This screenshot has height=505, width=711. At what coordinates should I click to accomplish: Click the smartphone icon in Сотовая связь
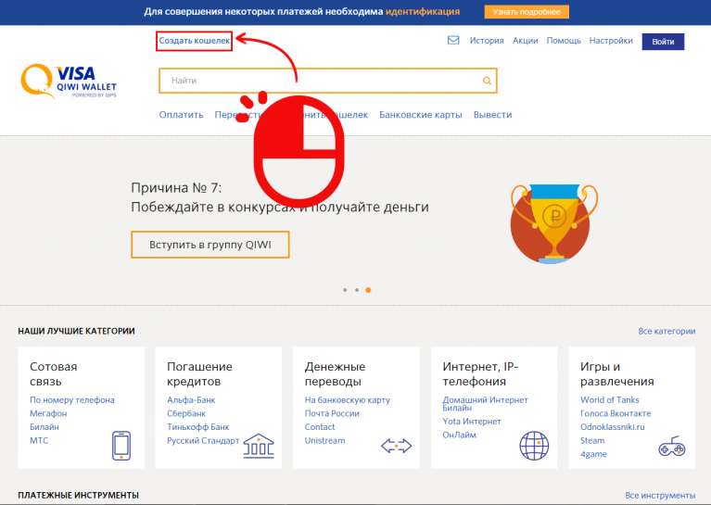point(121,446)
